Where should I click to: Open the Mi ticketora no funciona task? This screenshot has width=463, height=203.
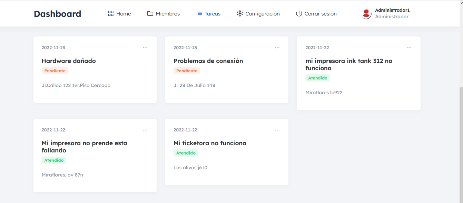[x=210, y=143]
